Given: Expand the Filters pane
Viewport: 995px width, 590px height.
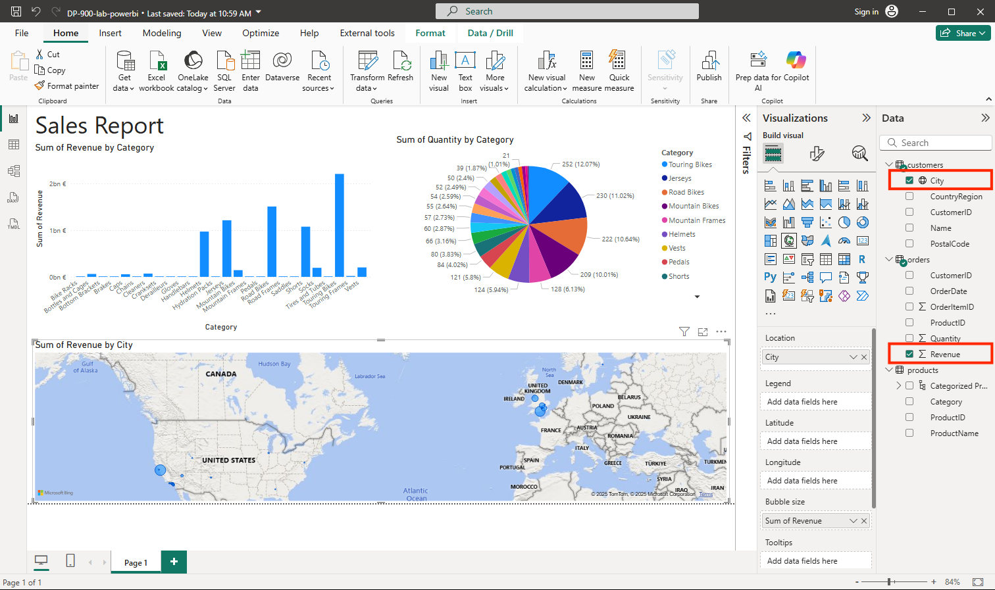Looking at the screenshot, I should point(746,118).
